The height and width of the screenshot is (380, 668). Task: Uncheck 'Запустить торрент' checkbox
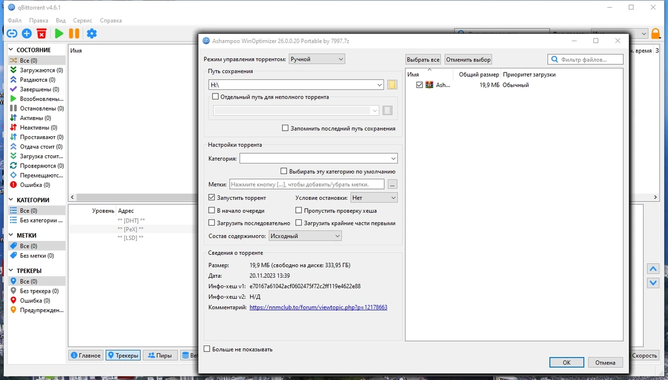(x=212, y=198)
